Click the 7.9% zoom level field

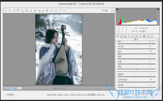tap(14, 88)
